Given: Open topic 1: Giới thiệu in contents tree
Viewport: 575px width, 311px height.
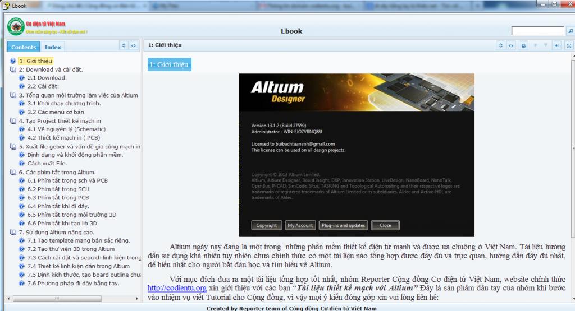Looking at the screenshot, I should point(35,61).
